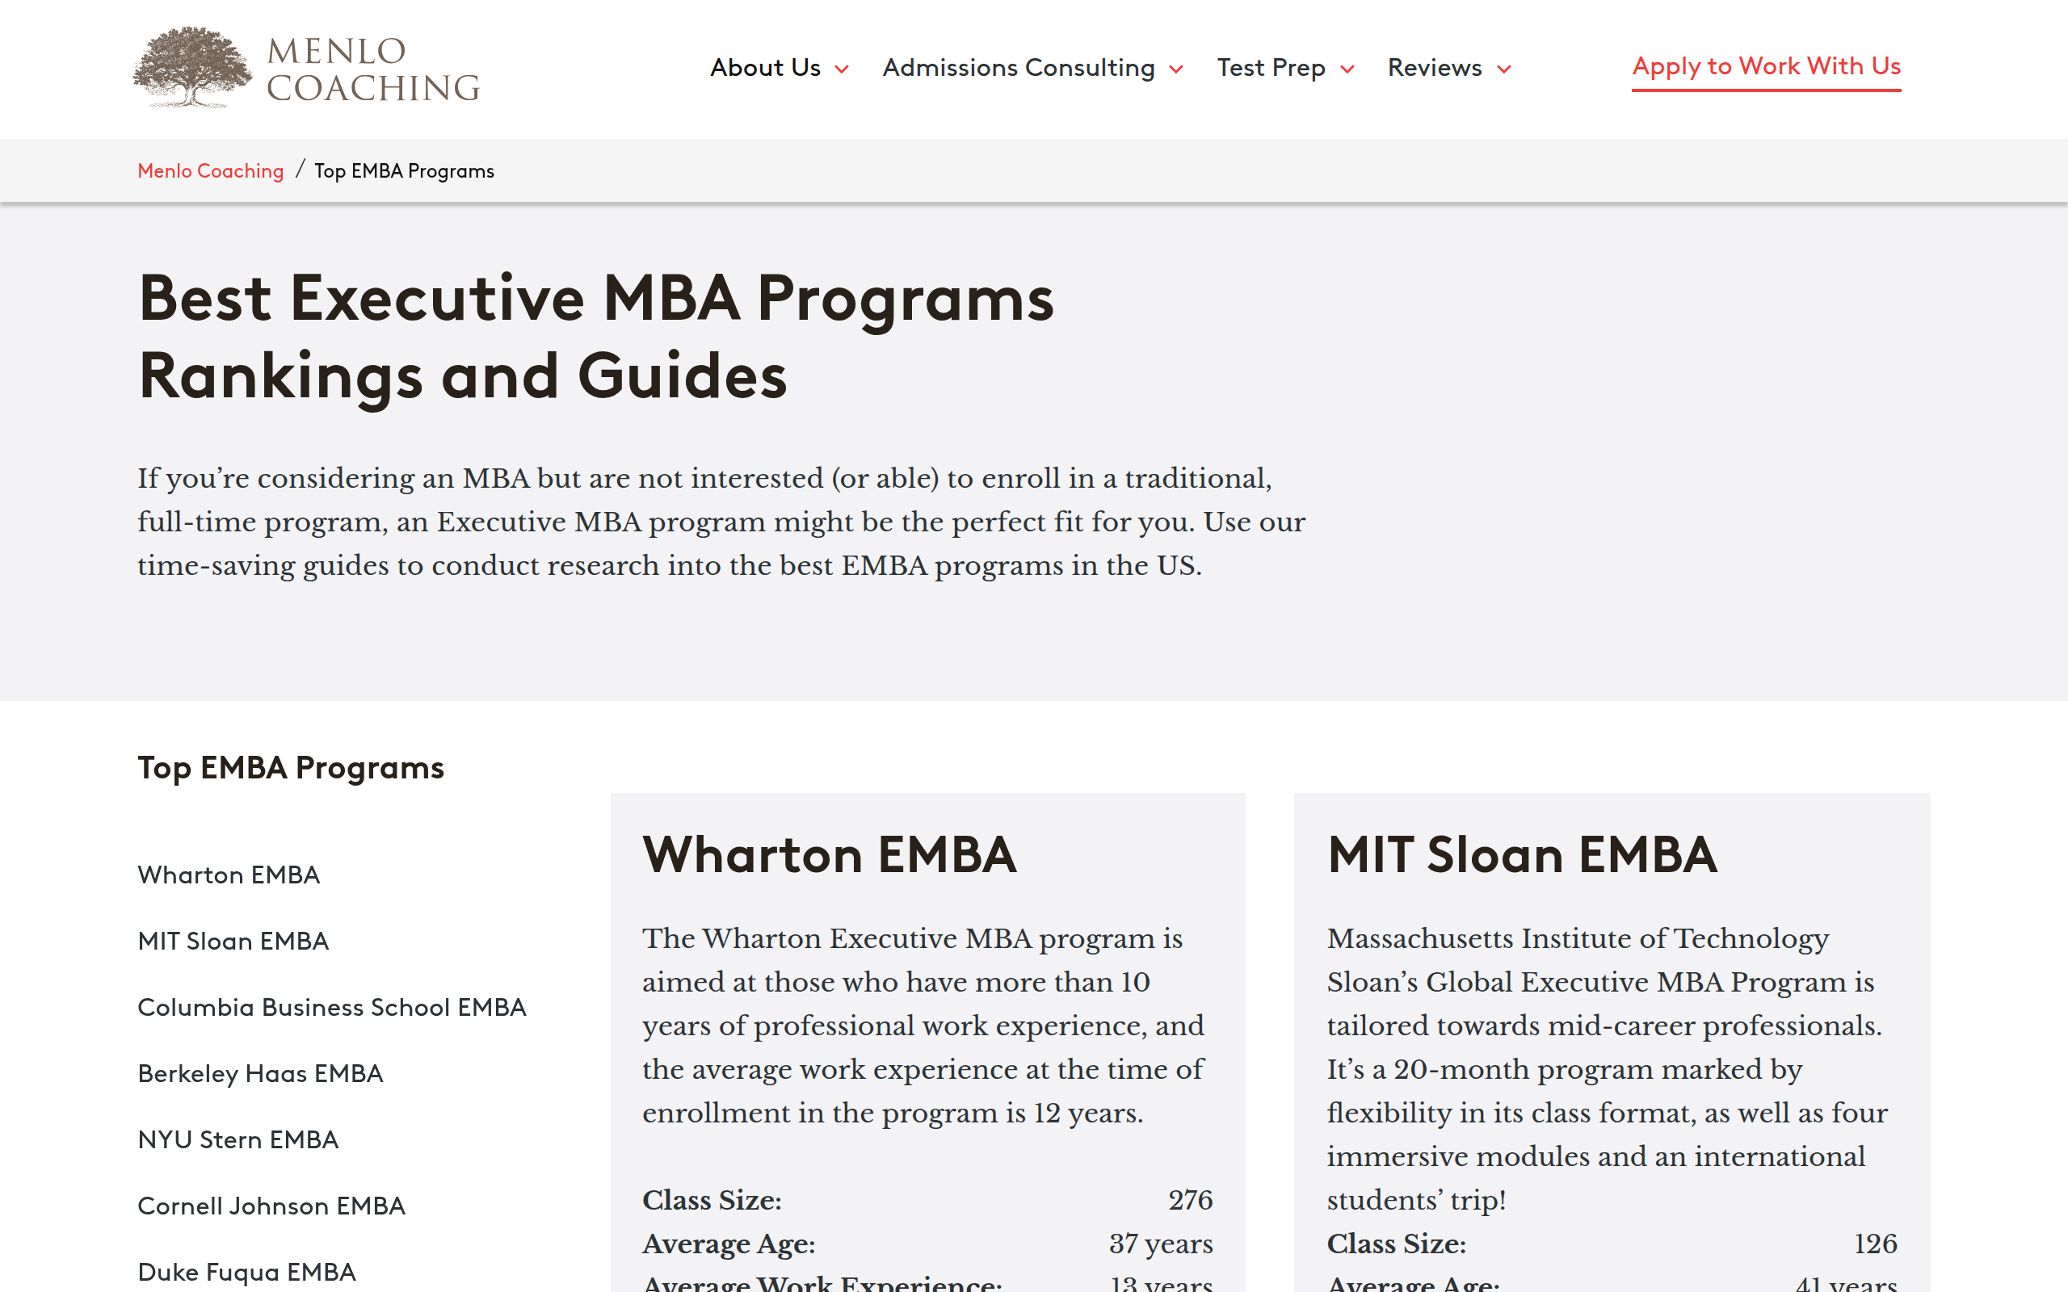This screenshot has width=2068, height=1292.
Task: Click the Wharton EMBA card heading
Action: 829,854
